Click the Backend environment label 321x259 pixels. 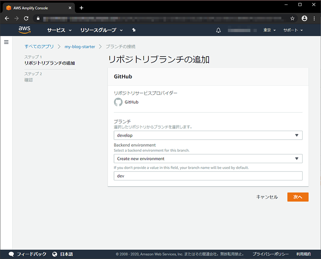tap(135, 145)
